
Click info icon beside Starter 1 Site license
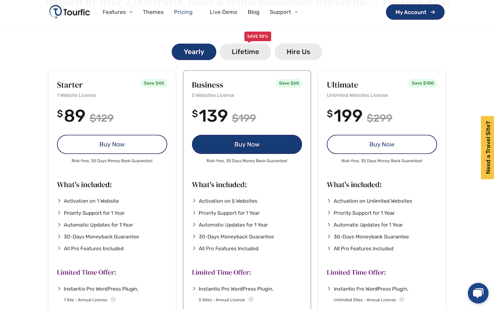[113, 300]
